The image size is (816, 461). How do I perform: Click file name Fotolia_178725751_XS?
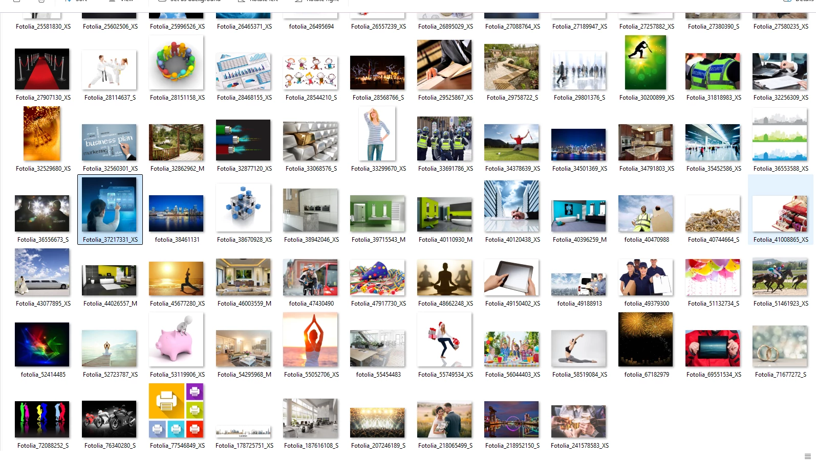click(x=244, y=445)
